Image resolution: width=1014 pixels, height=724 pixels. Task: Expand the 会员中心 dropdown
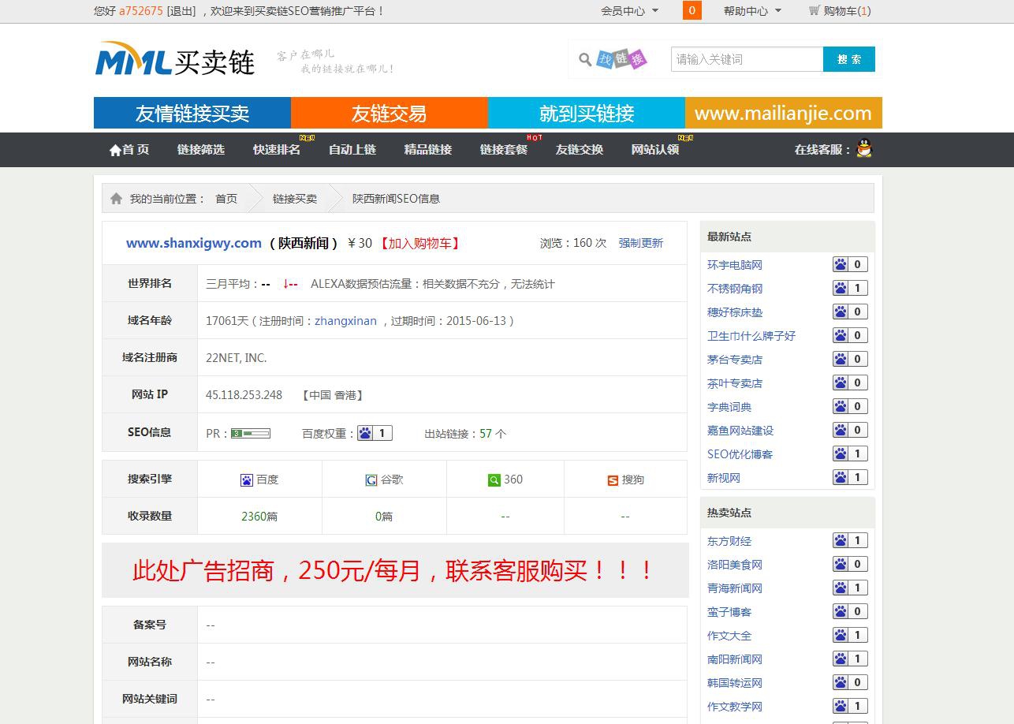tap(629, 11)
